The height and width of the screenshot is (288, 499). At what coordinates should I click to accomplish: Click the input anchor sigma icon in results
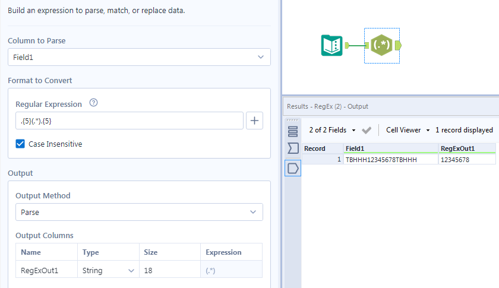tap(293, 148)
